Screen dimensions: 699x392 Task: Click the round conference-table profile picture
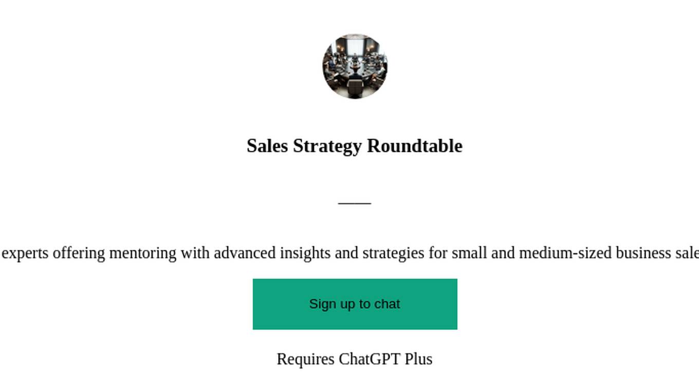[x=355, y=66]
